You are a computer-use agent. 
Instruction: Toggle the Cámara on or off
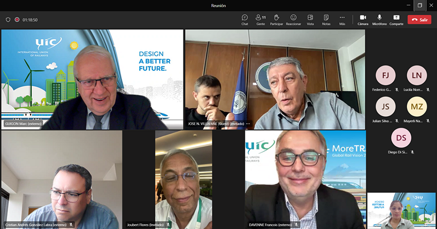click(363, 19)
